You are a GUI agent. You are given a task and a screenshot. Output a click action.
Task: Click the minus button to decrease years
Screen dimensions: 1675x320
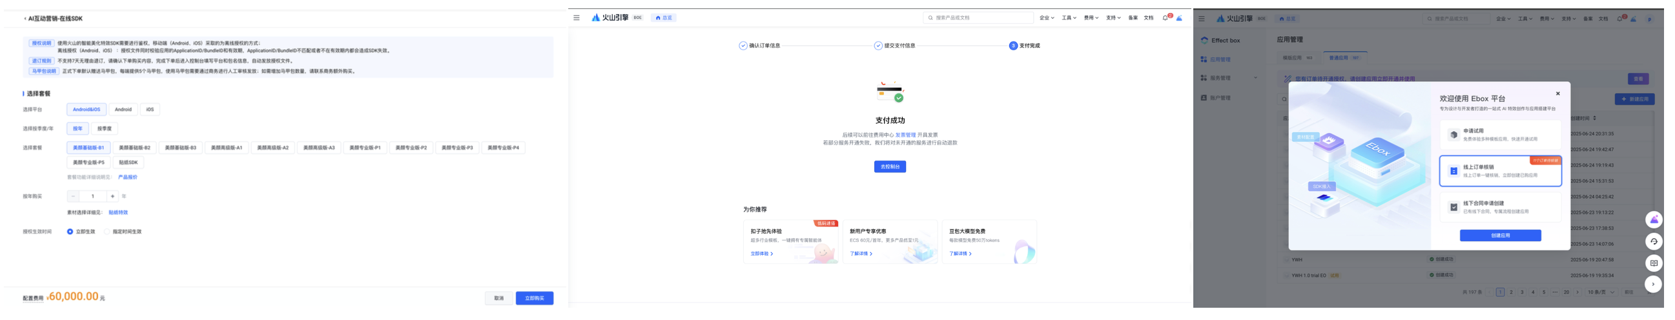[74, 197]
